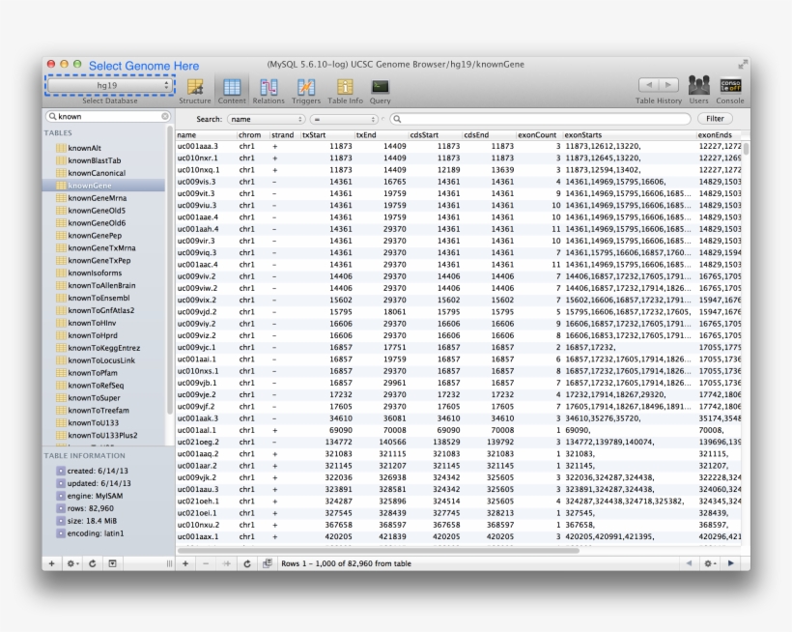Select the knownToRefSeq table
The image size is (792, 632).
[96, 386]
